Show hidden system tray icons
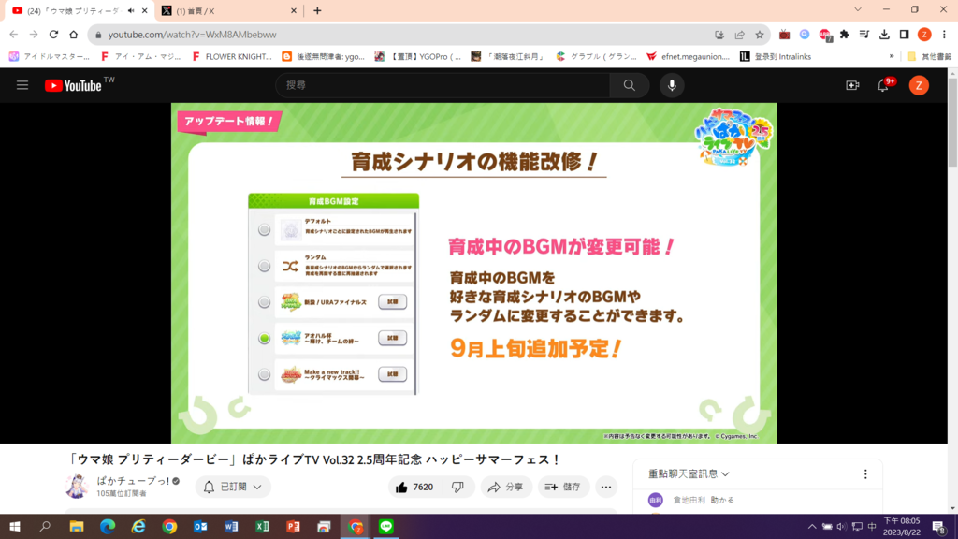The height and width of the screenshot is (539, 958). (x=812, y=527)
